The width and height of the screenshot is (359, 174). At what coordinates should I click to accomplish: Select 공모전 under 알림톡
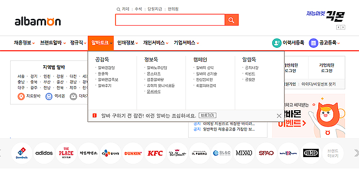[250, 80]
